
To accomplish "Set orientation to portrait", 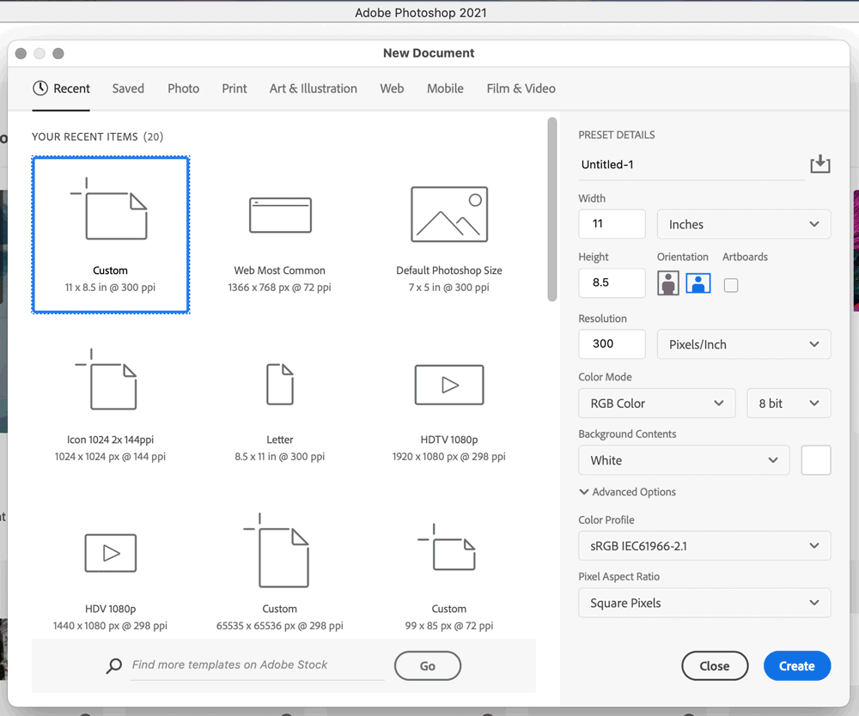I will [x=667, y=283].
